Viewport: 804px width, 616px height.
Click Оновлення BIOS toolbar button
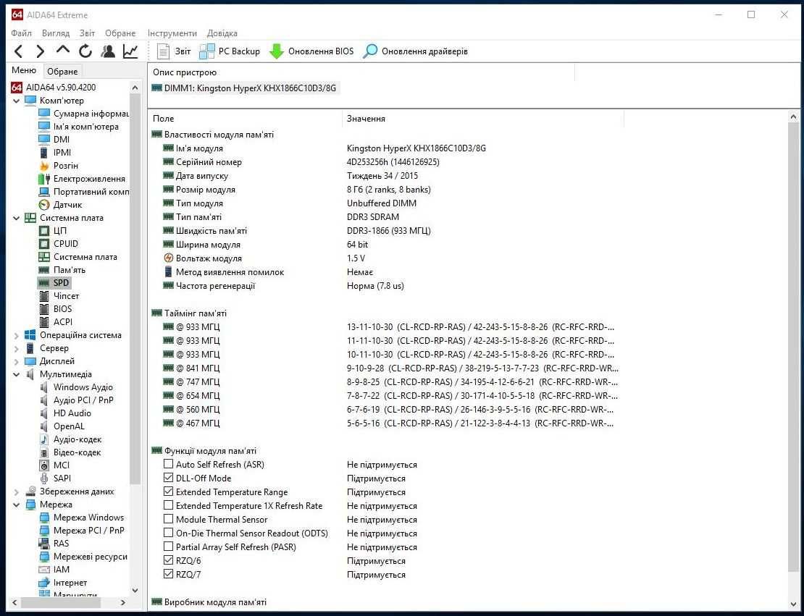(311, 51)
